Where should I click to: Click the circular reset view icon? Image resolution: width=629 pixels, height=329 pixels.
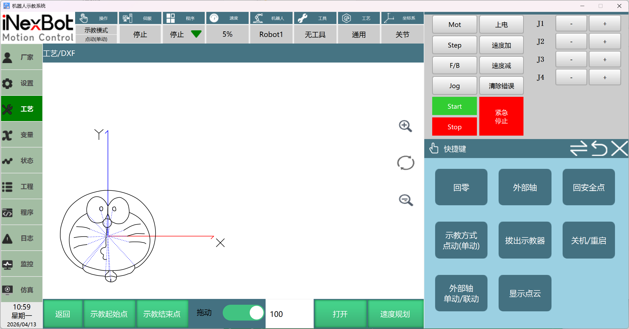pos(405,163)
